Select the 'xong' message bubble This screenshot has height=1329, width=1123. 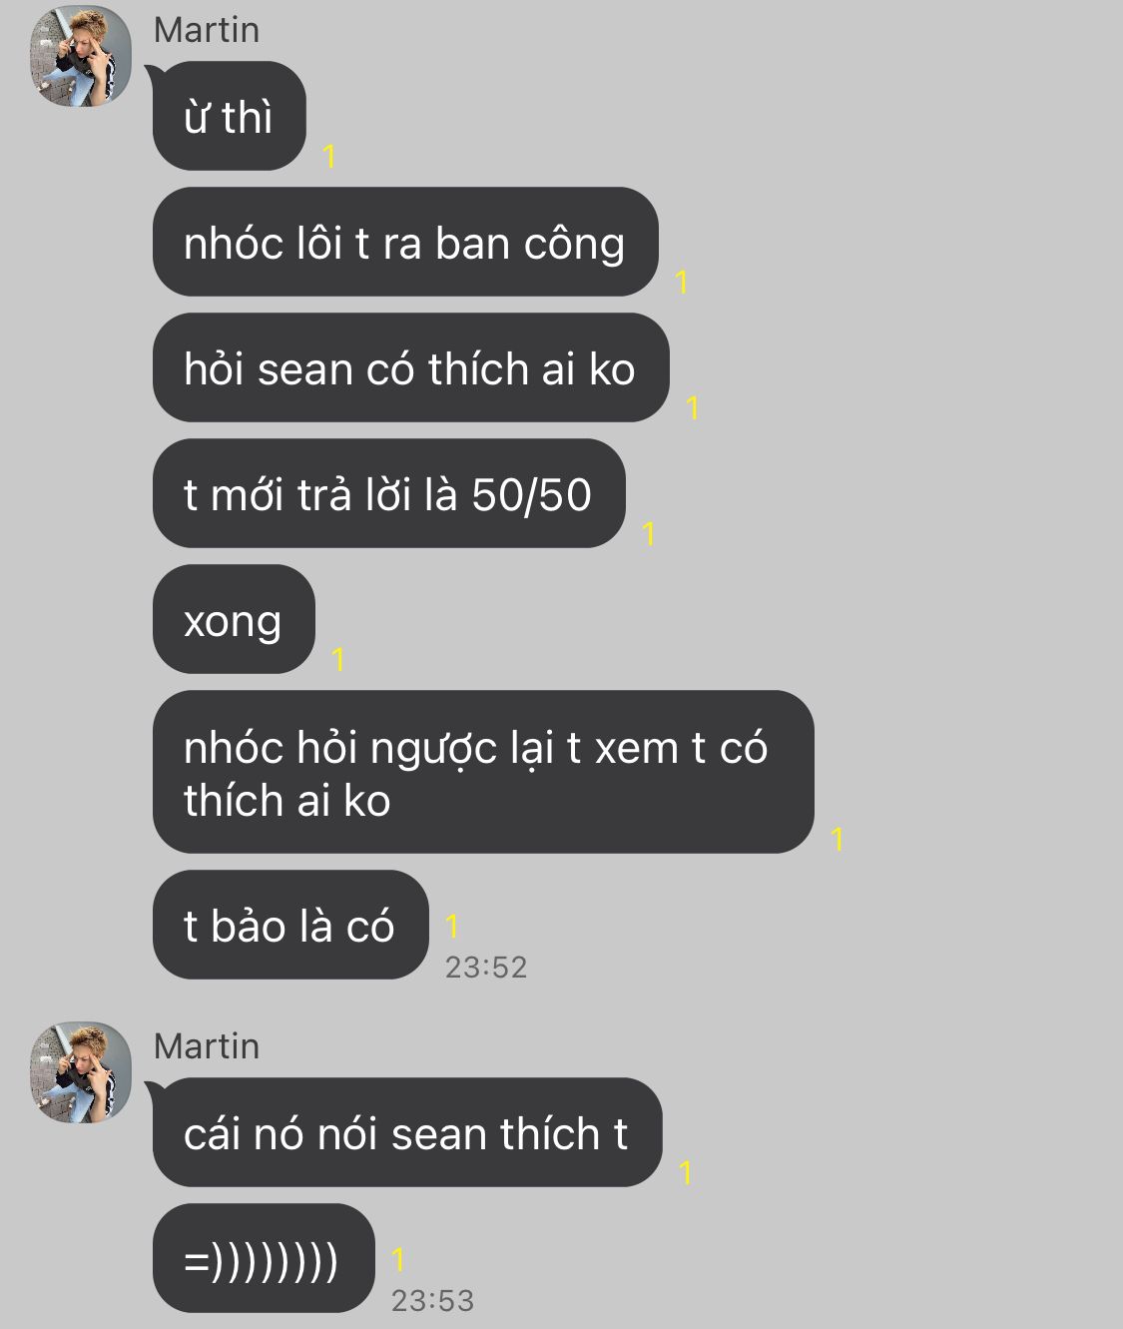234,619
